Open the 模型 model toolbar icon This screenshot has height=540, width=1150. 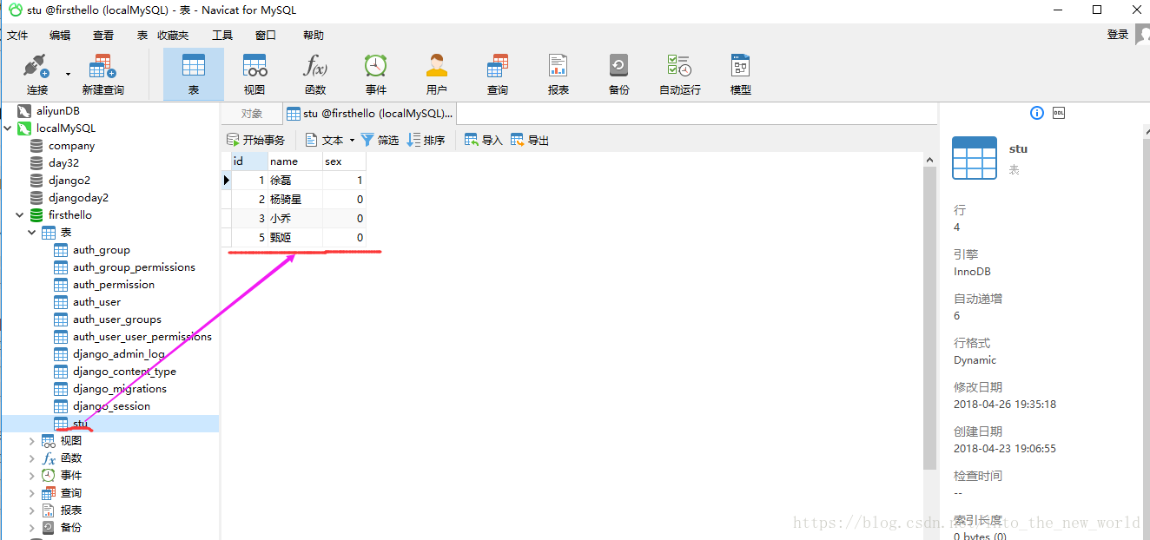point(741,74)
